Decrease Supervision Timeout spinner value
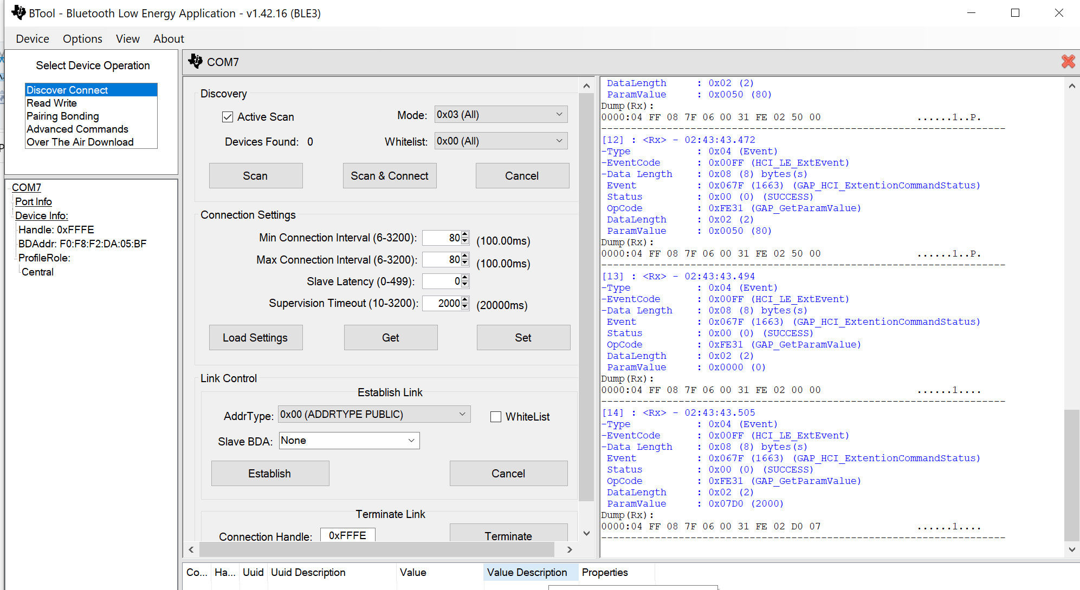Screen dimensions: 1080x590 click(465, 307)
